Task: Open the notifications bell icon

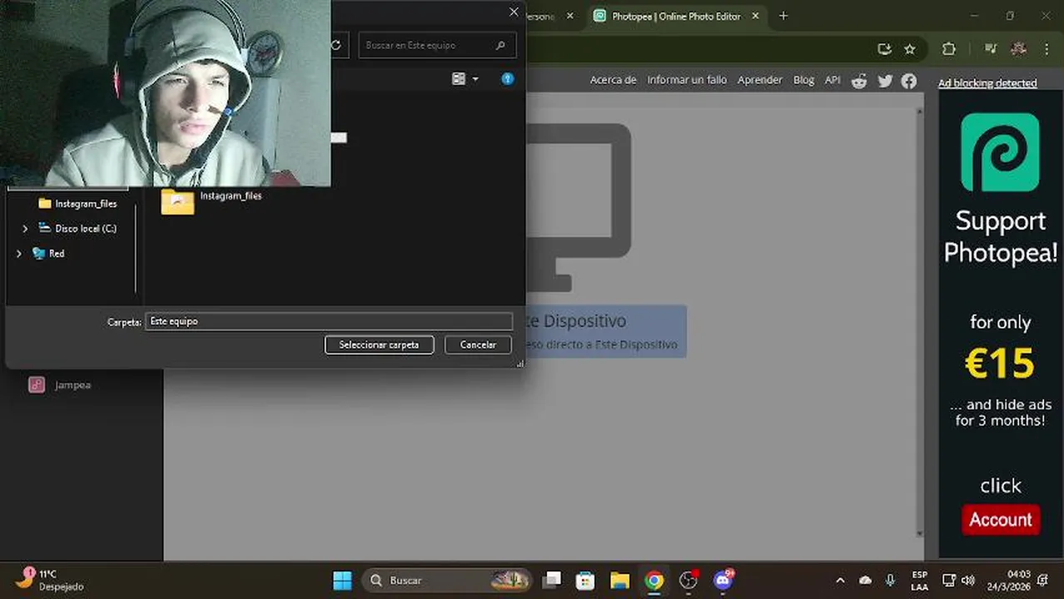Action: coord(1043,580)
